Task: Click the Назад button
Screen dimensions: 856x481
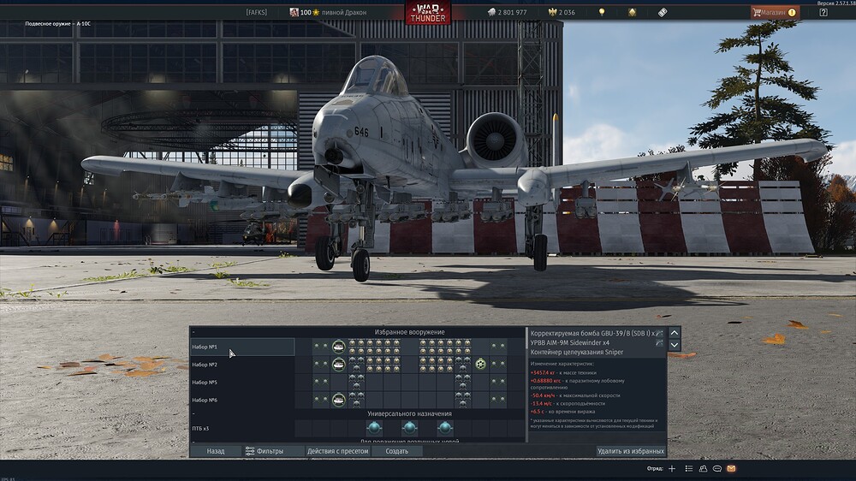Action: tap(216, 451)
